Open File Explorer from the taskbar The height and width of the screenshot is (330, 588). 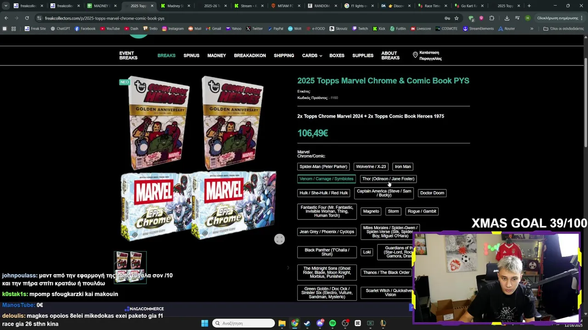pos(282,323)
